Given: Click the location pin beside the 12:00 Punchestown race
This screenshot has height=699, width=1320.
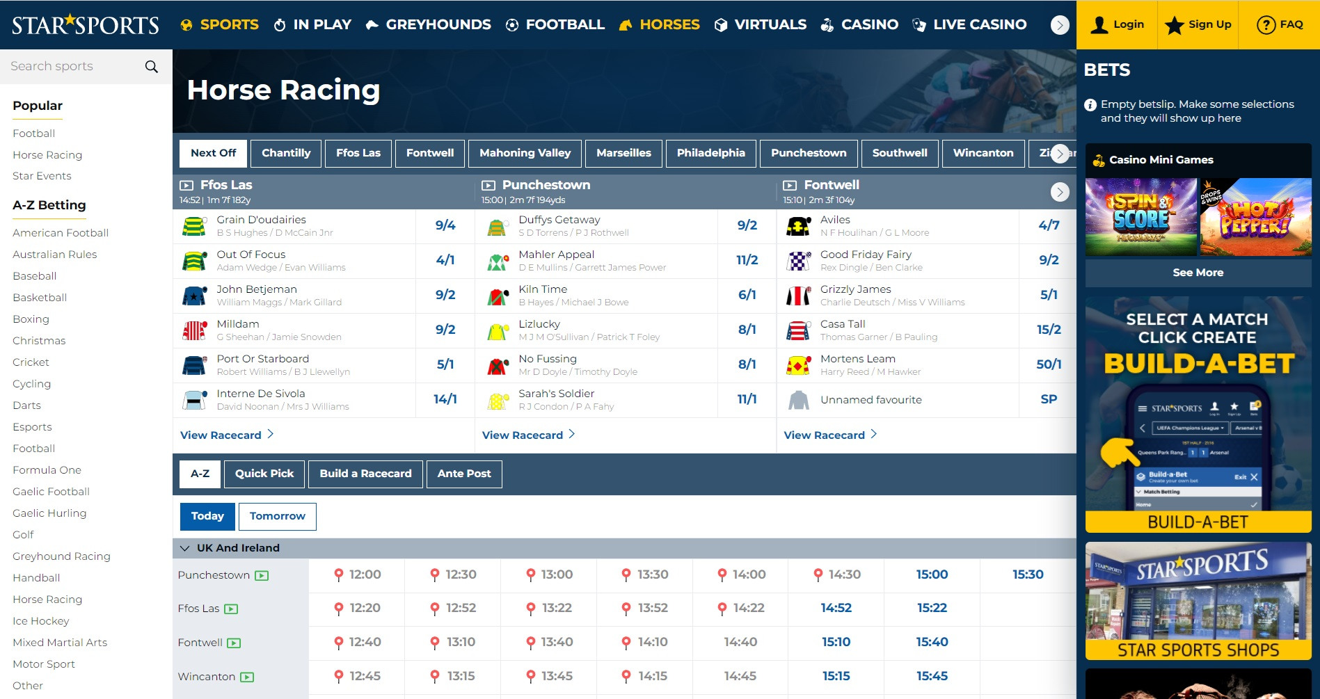Looking at the screenshot, I should click(338, 575).
